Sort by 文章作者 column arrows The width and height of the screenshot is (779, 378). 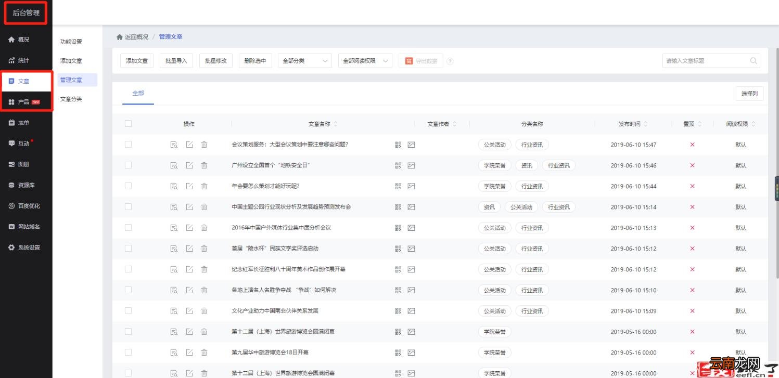coord(455,124)
